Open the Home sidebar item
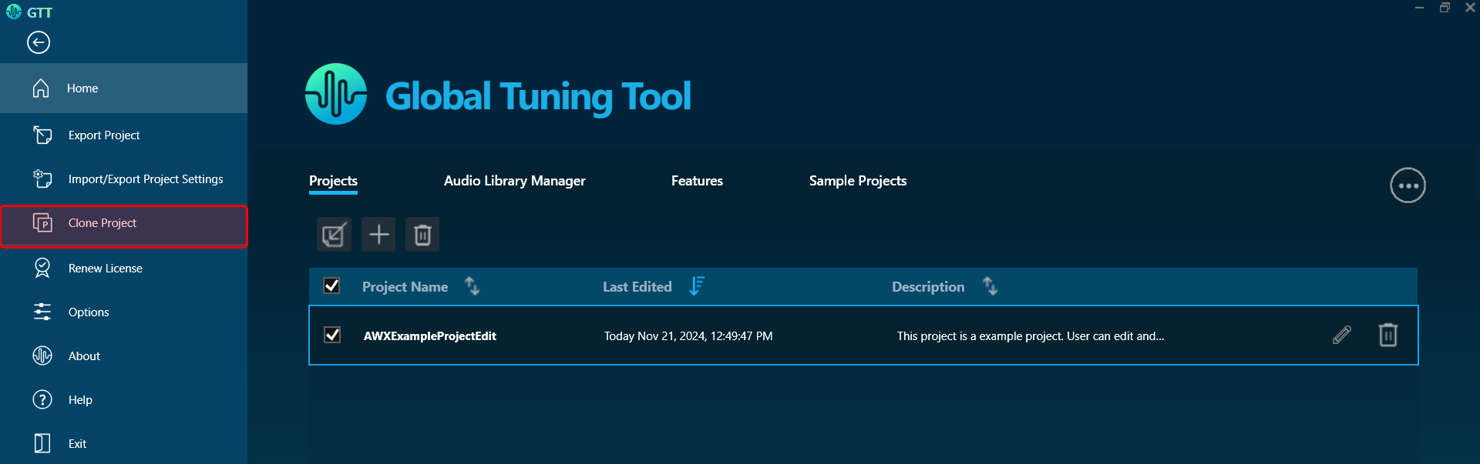 pyautogui.click(x=123, y=88)
